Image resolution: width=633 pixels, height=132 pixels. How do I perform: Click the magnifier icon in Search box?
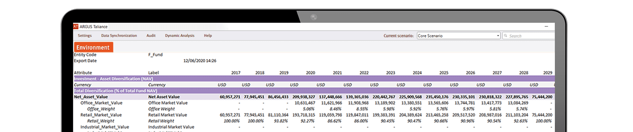click(506, 36)
